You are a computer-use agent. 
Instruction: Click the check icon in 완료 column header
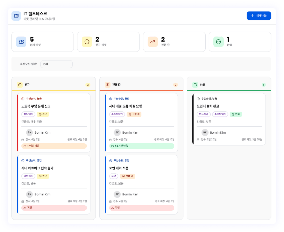coord(195,85)
